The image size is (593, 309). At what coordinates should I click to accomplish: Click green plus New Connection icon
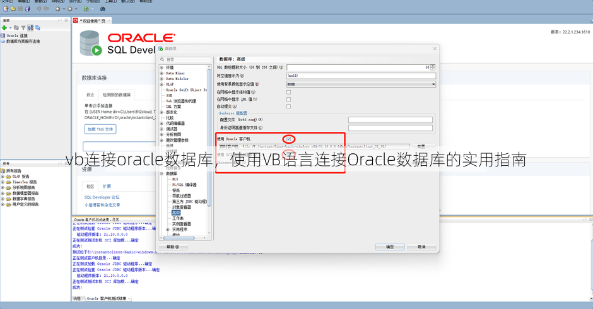point(4,28)
